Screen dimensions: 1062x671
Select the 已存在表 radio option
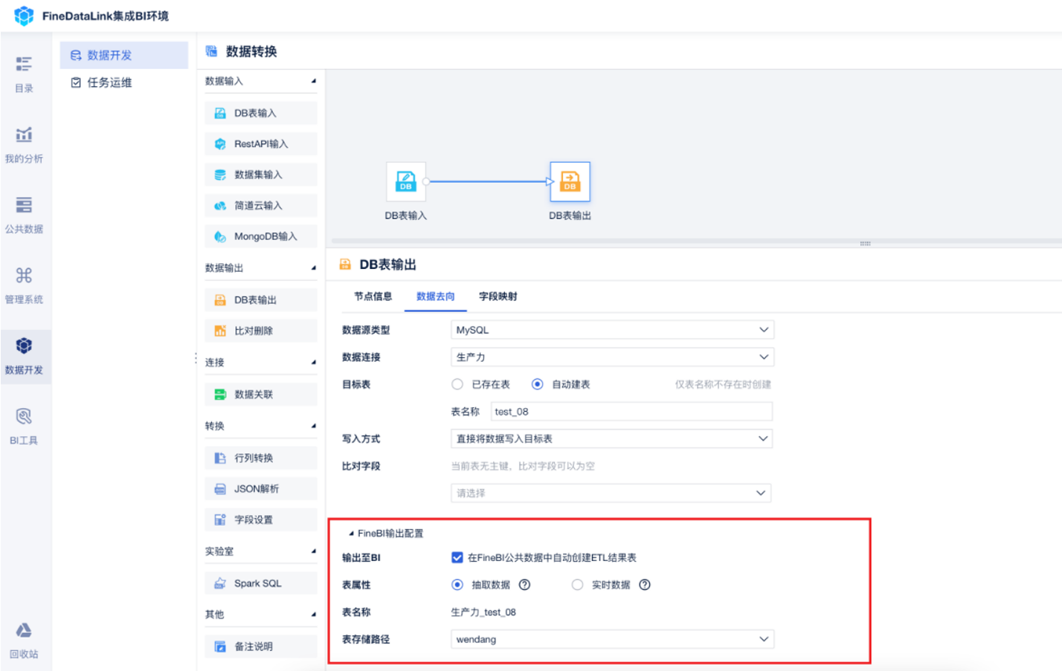point(457,384)
